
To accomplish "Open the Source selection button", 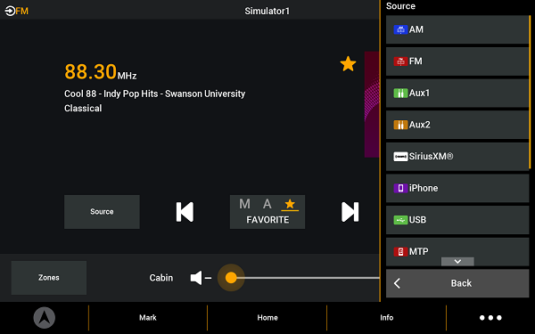I will click(102, 212).
